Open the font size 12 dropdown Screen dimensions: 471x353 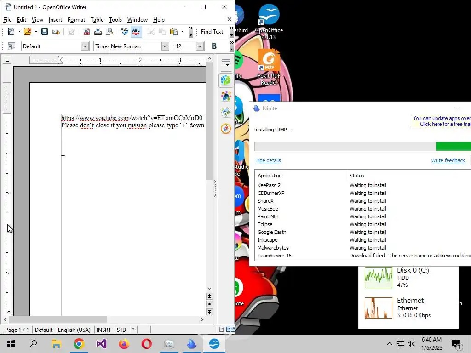pos(200,46)
